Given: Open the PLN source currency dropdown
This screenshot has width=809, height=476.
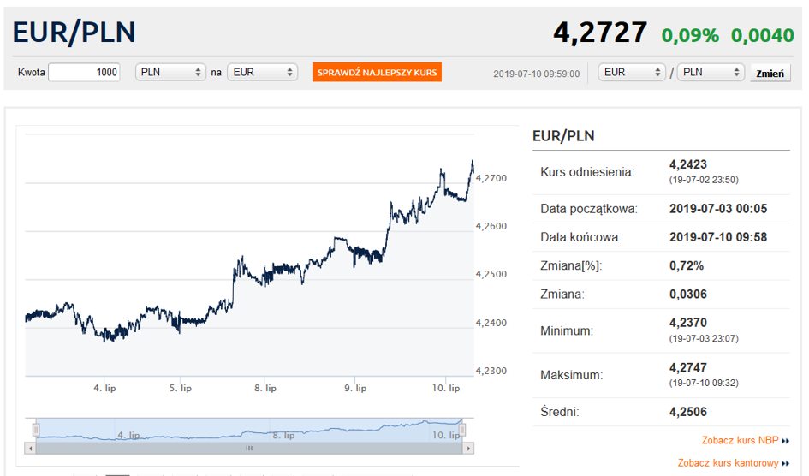Looking at the screenshot, I should (170, 73).
